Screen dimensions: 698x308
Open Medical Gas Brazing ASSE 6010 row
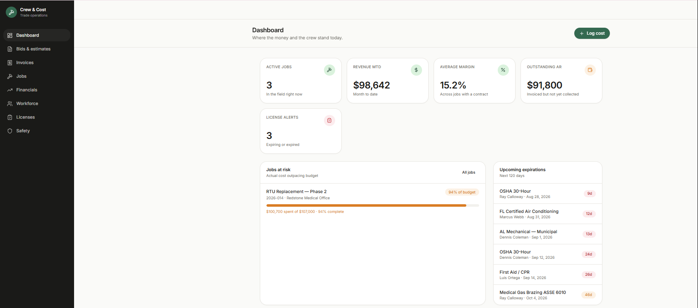tap(547, 295)
